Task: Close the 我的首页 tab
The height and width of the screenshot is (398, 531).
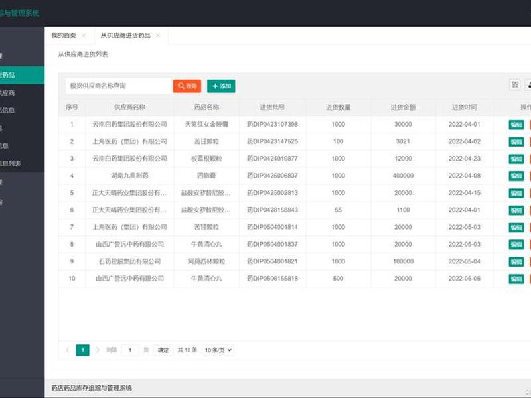Action: tap(84, 36)
